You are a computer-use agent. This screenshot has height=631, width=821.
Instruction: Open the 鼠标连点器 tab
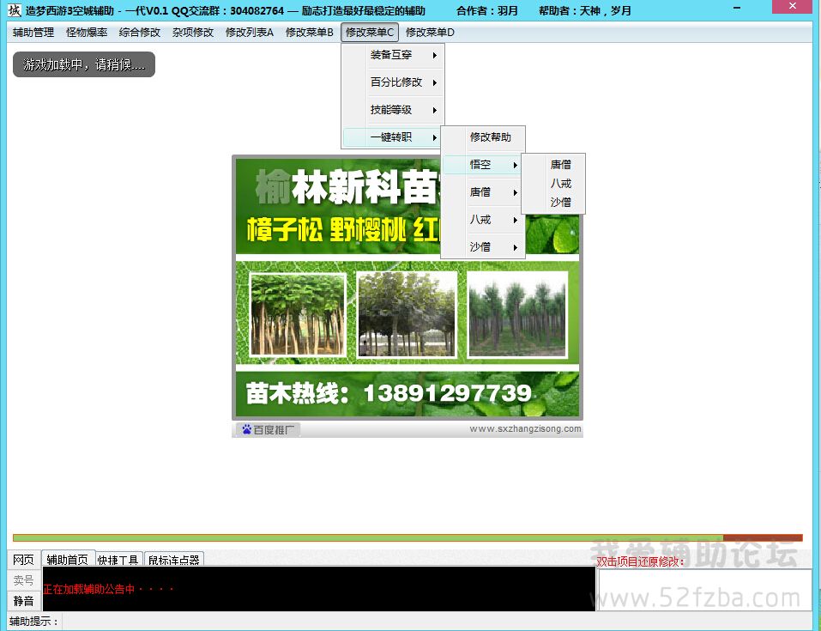173,560
